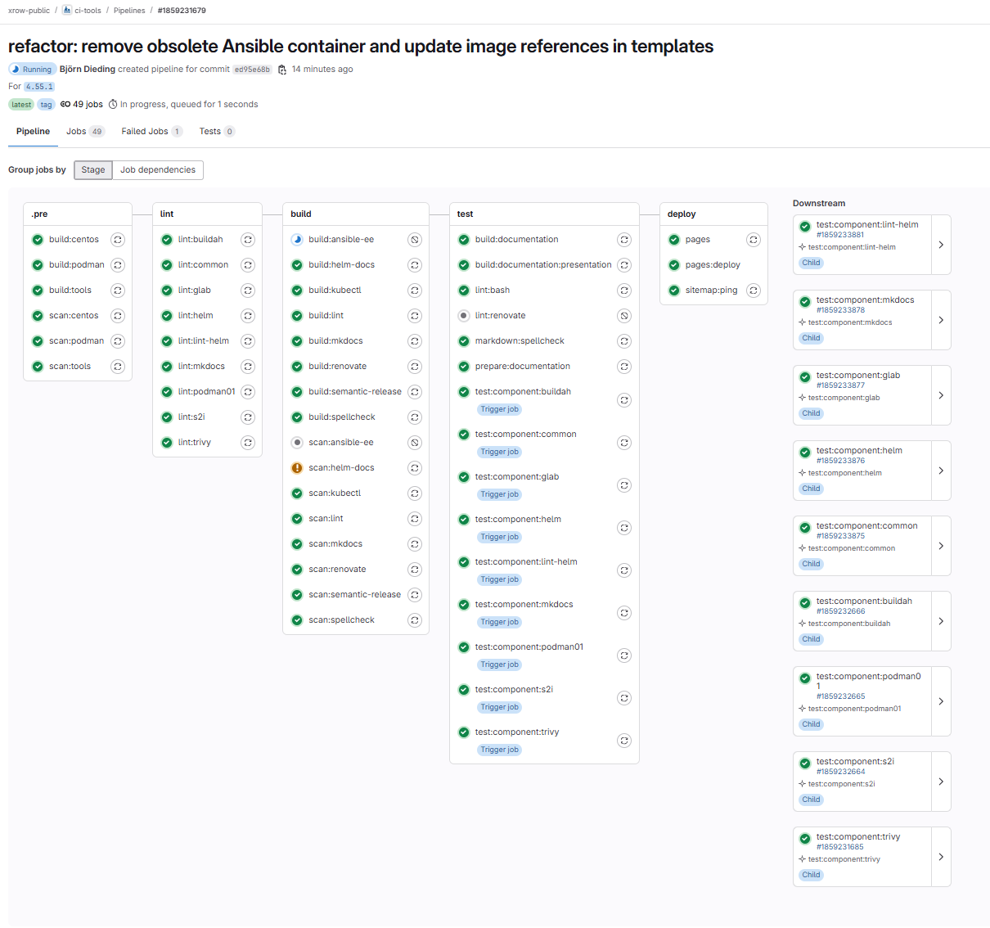Image resolution: width=990 pixels, height=928 pixels.
Task: Expand the test:component:trivy downstream pipeline
Action: (941, 857)
